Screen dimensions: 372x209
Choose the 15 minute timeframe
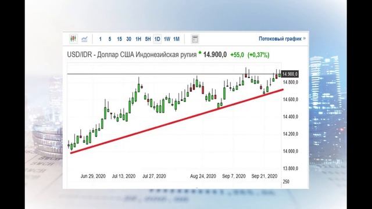(119, 39)
